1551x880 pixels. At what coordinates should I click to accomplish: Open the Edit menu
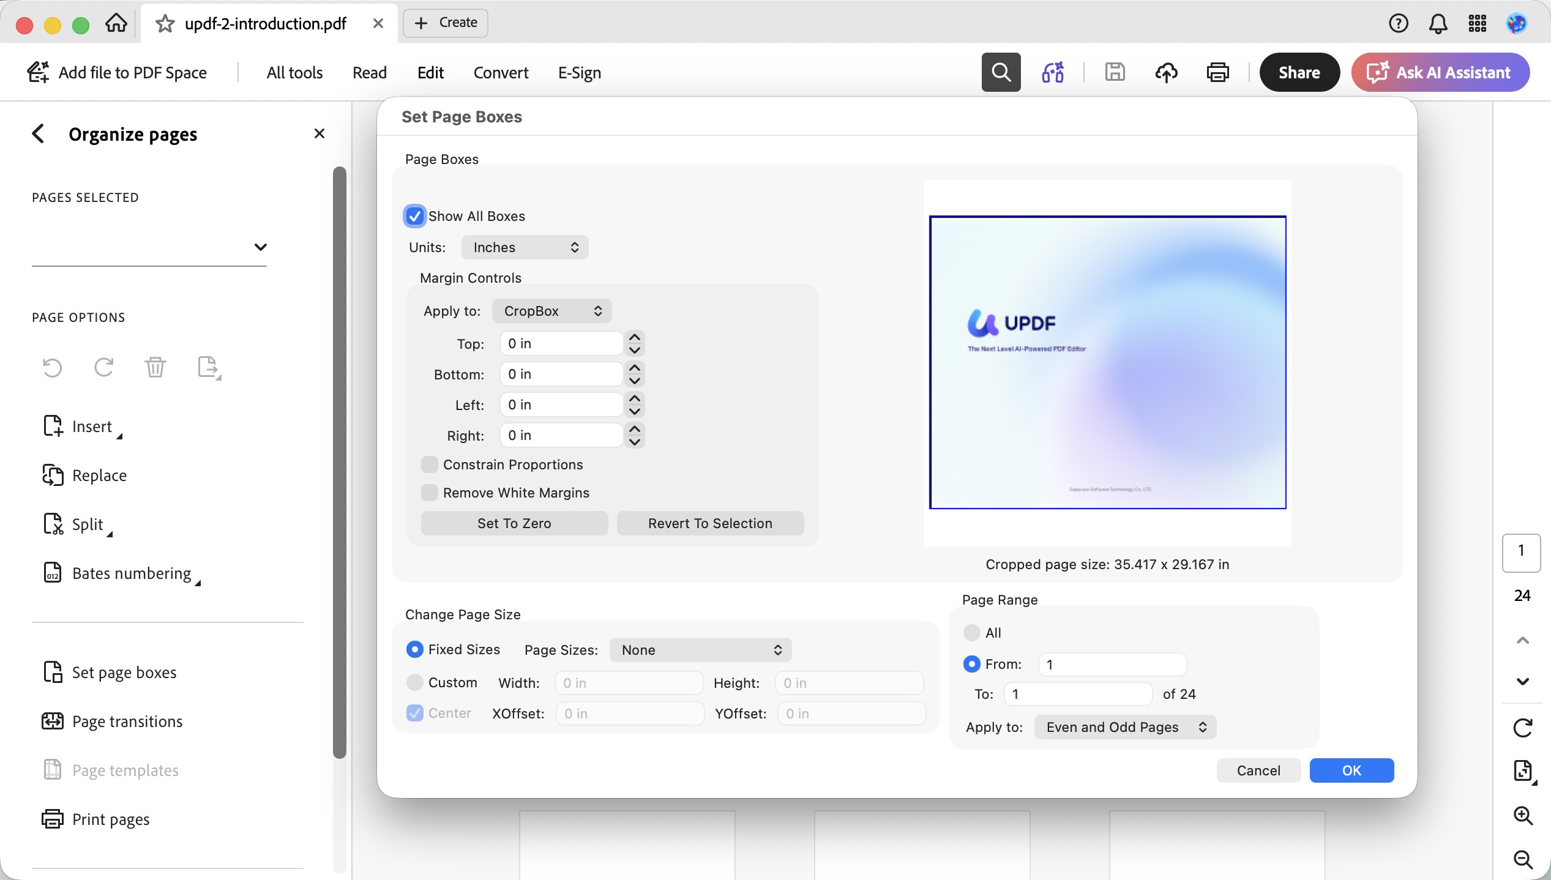click(430, 72)
